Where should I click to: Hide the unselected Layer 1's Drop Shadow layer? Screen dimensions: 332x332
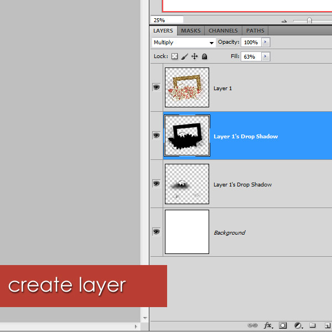pos(156,183)
